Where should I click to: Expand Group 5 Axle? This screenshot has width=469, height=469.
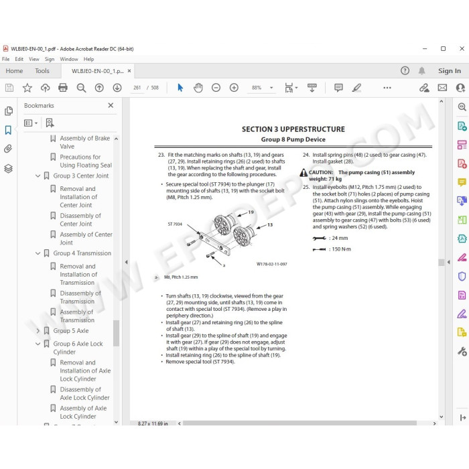(x=38, y=331)
